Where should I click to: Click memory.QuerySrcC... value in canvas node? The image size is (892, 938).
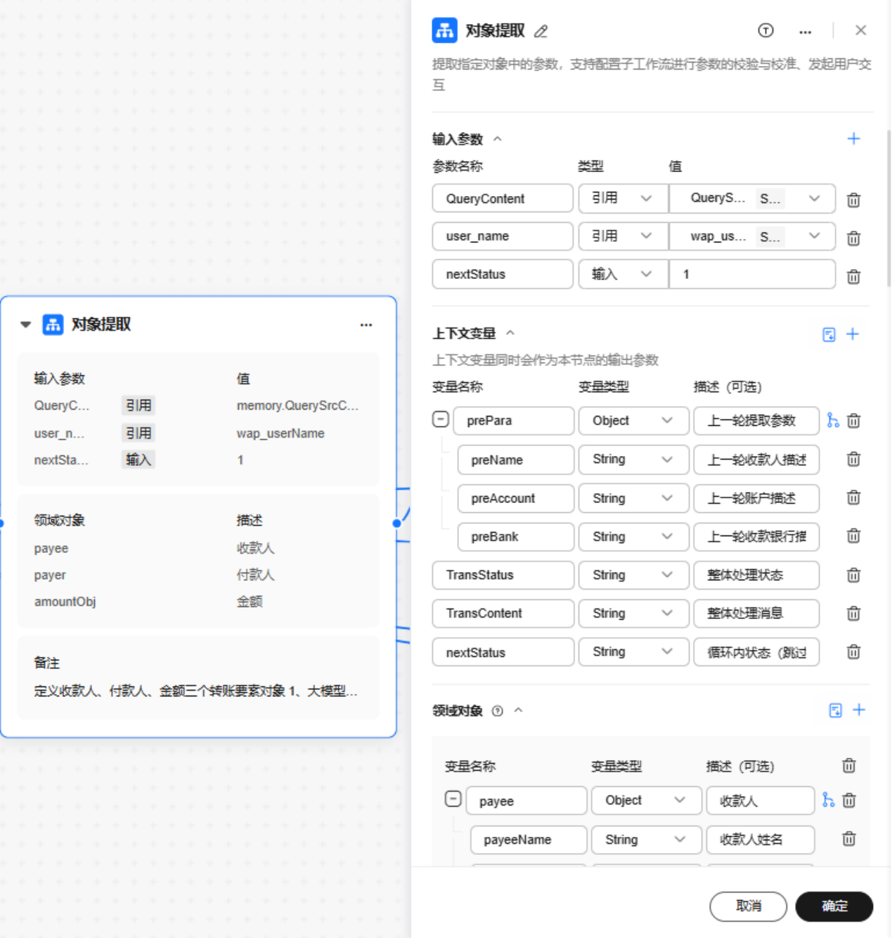tap(297, 405)
